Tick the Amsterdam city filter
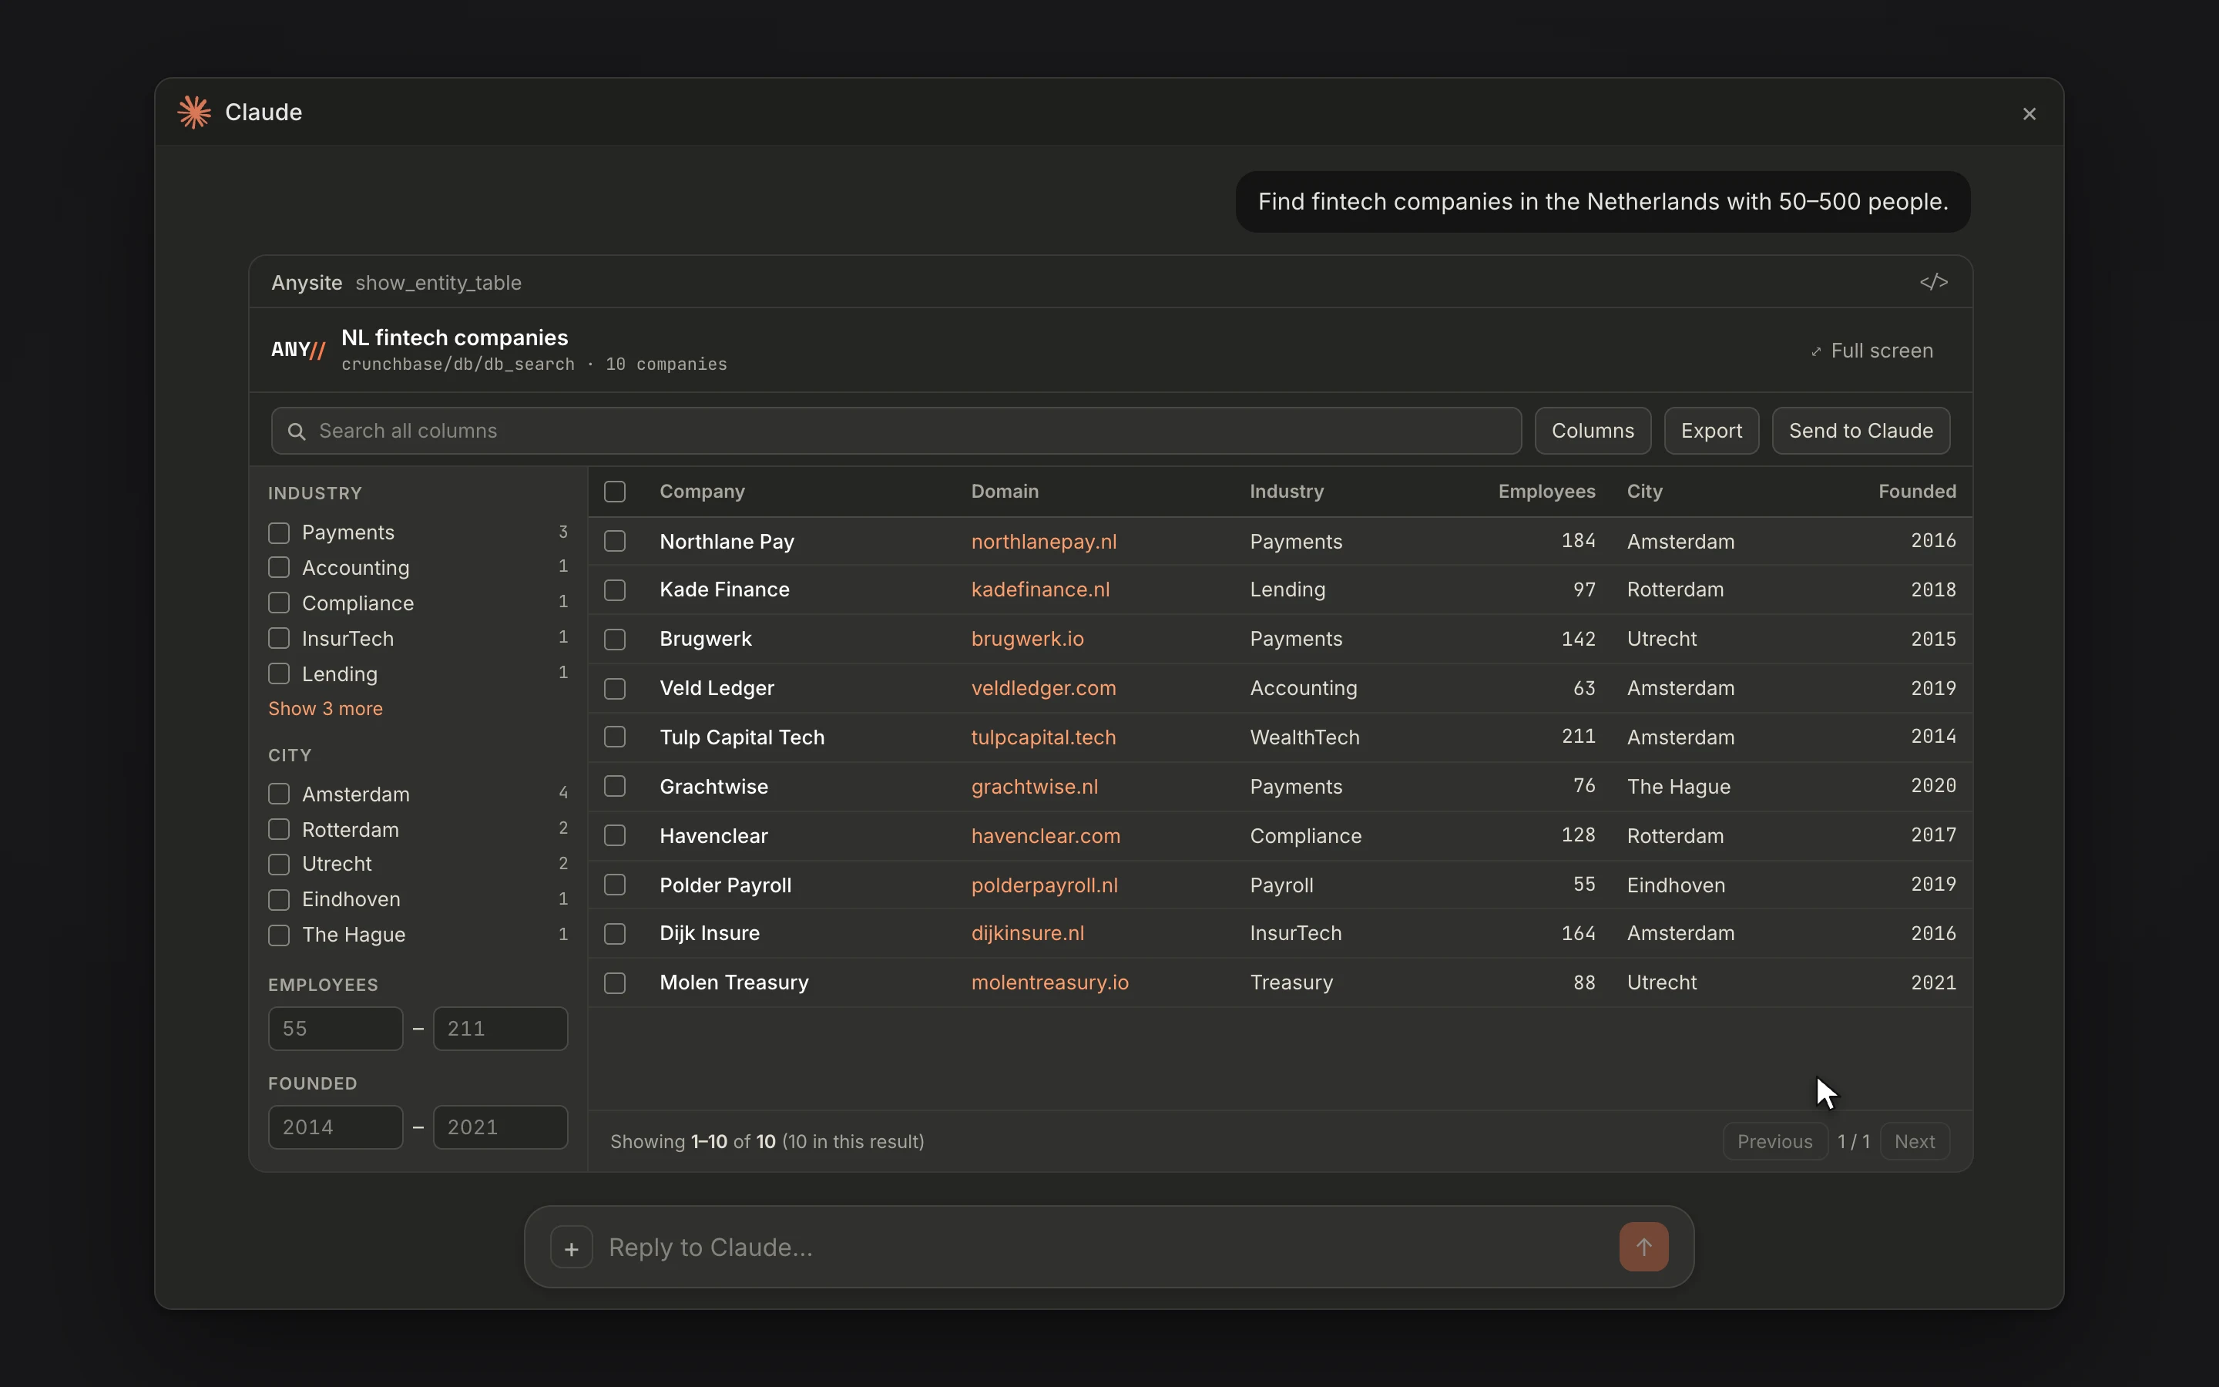The height and width of the screenshot is (1387, 2219). tap(279, 794)
